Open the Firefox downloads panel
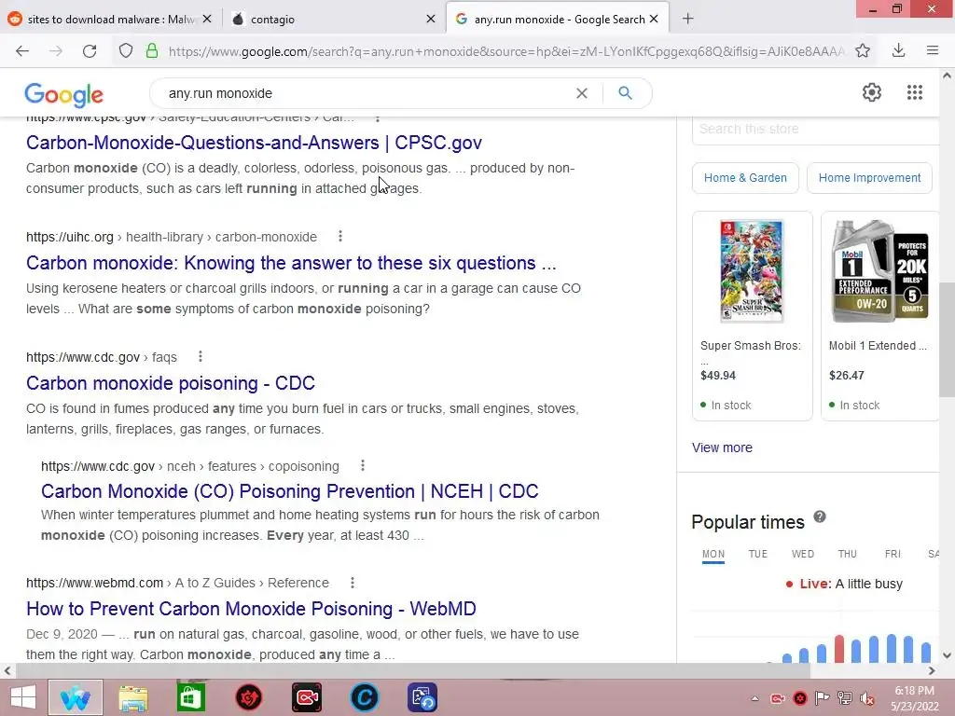Viewport: 955px width, 716px height. click(x=898, y=51)
